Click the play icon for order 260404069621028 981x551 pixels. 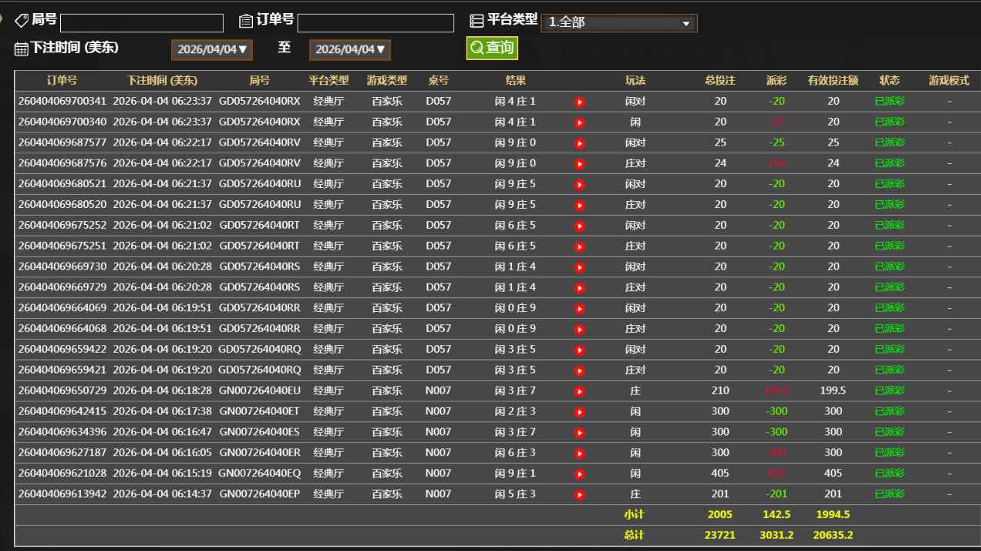tap(579, 474)
